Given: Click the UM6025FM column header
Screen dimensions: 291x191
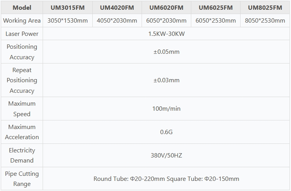Looking at the screenshot, I should [x=216, y=7].
